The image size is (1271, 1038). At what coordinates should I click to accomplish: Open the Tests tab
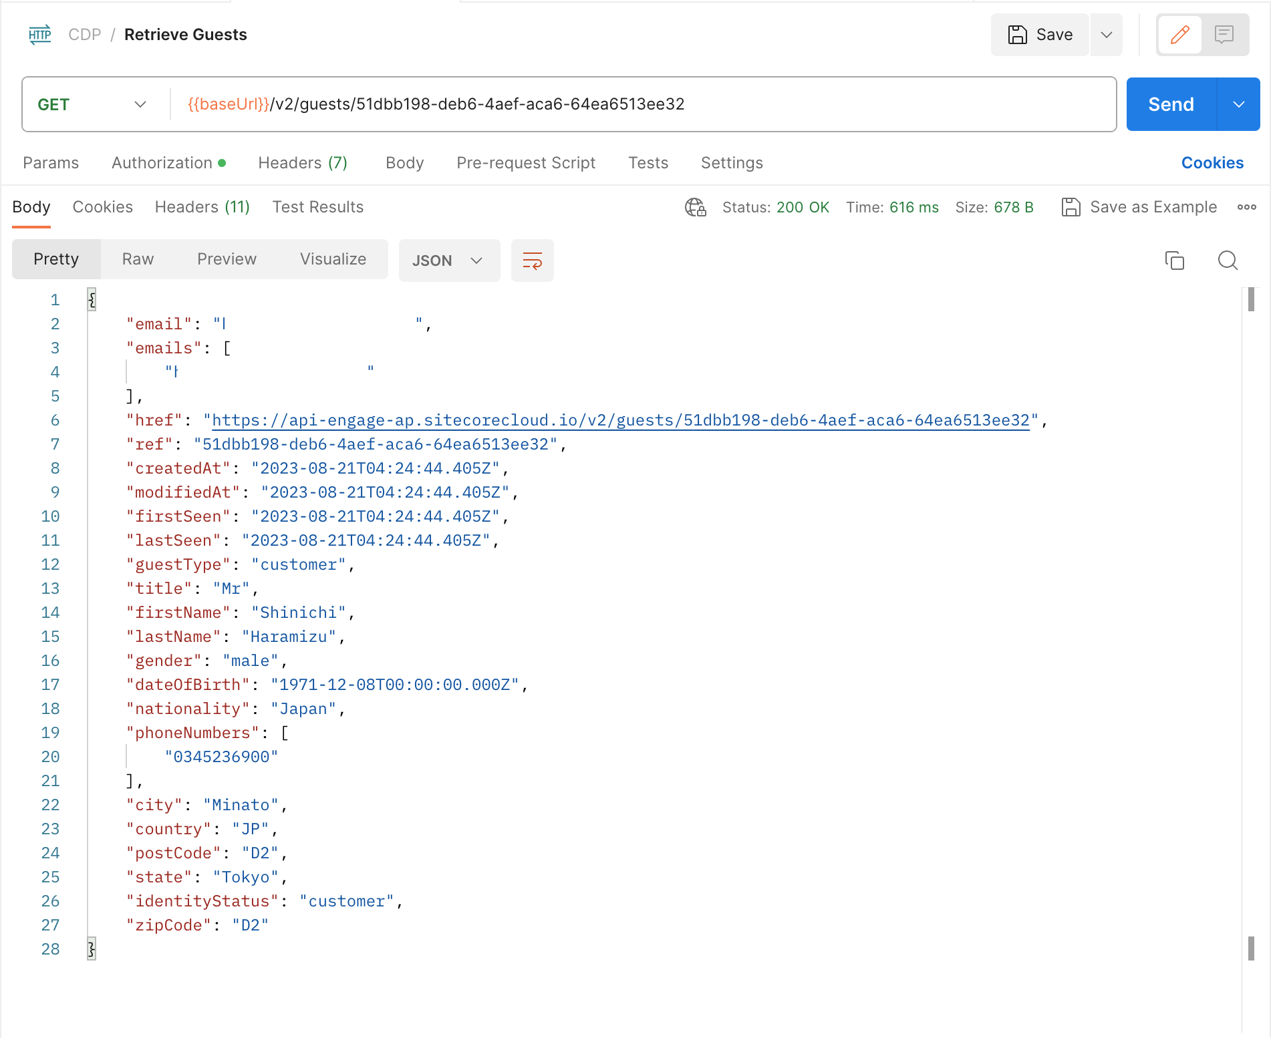pyautogui.click(x=648, y=163)
